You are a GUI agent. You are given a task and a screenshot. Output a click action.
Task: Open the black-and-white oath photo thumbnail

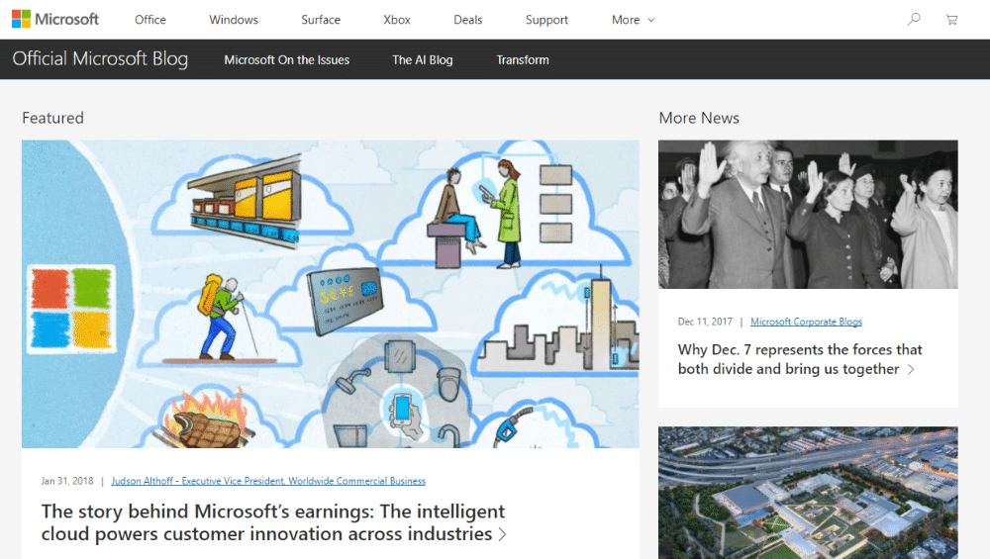pos(808,214)
